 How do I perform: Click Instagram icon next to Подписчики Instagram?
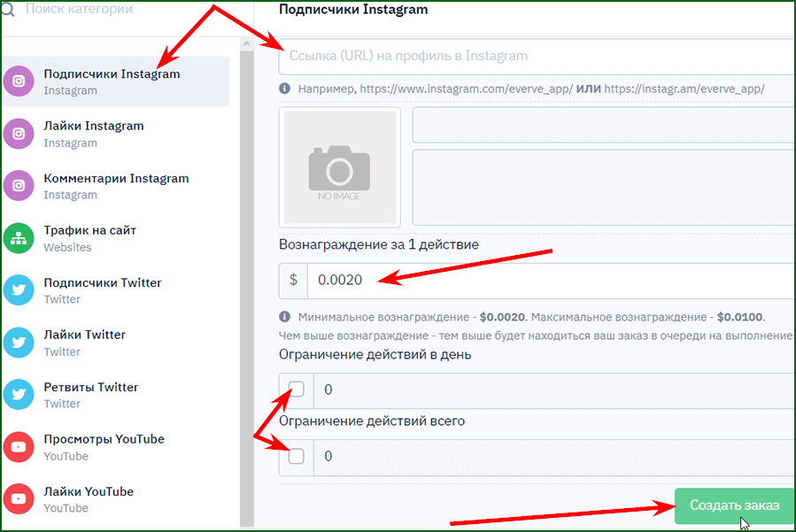(x=19, y=81)
